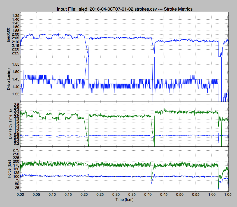This screenshot has height=207, width=237.
Task: Select the 0:45 tick on the time axis
Action: (x=164, y=194)
